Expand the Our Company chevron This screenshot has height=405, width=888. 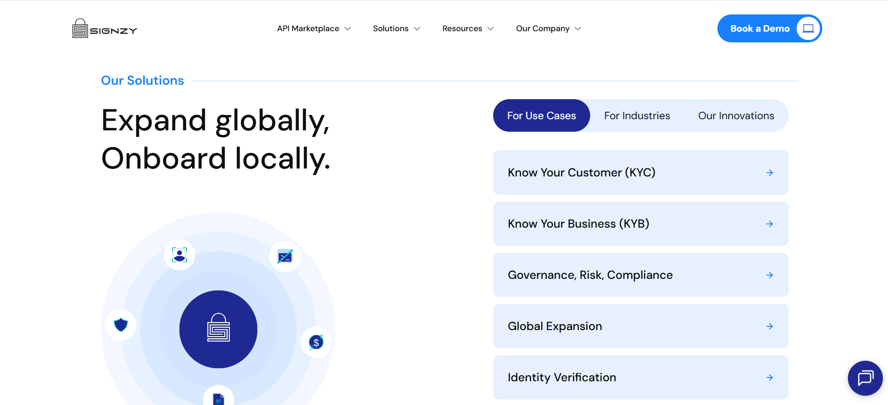click(x=578, y=29)
